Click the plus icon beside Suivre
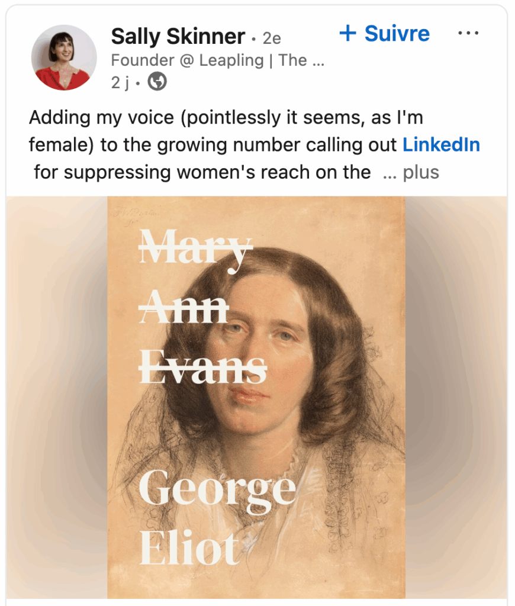The width and height of the screenshot is (515, 606). 347,34
